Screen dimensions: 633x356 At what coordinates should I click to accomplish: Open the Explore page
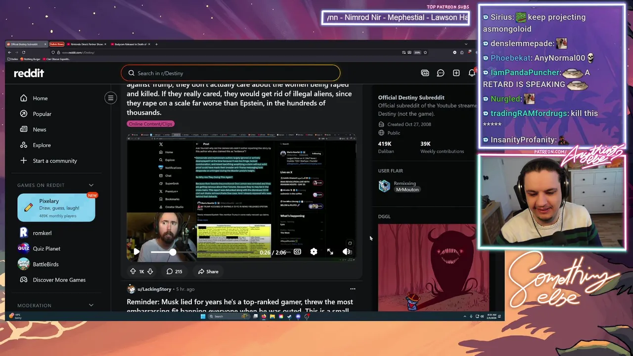(x=42, y=145)
